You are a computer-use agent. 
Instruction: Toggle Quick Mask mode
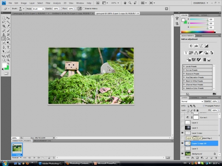coord(6,73)
